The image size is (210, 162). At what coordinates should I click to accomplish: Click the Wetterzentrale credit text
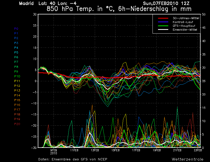tap(187, 159)
